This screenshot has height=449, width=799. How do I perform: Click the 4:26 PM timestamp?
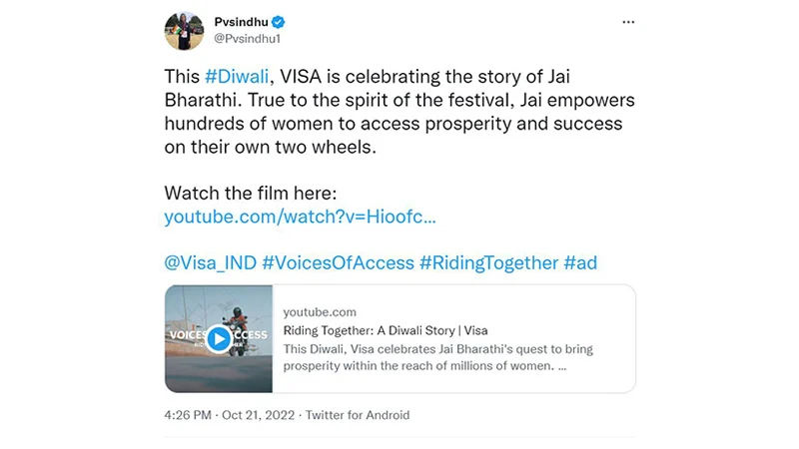pos(187,415)
